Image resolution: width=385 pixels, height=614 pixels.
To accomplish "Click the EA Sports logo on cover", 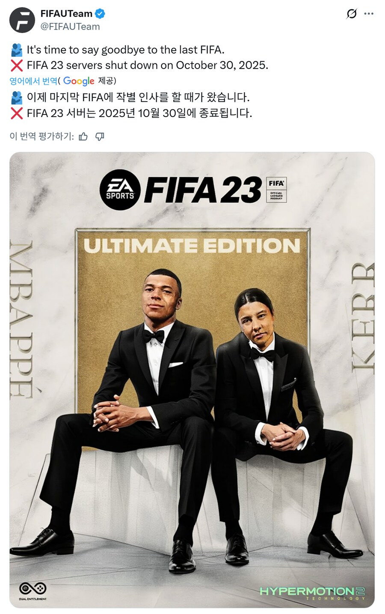I will 120,190.
